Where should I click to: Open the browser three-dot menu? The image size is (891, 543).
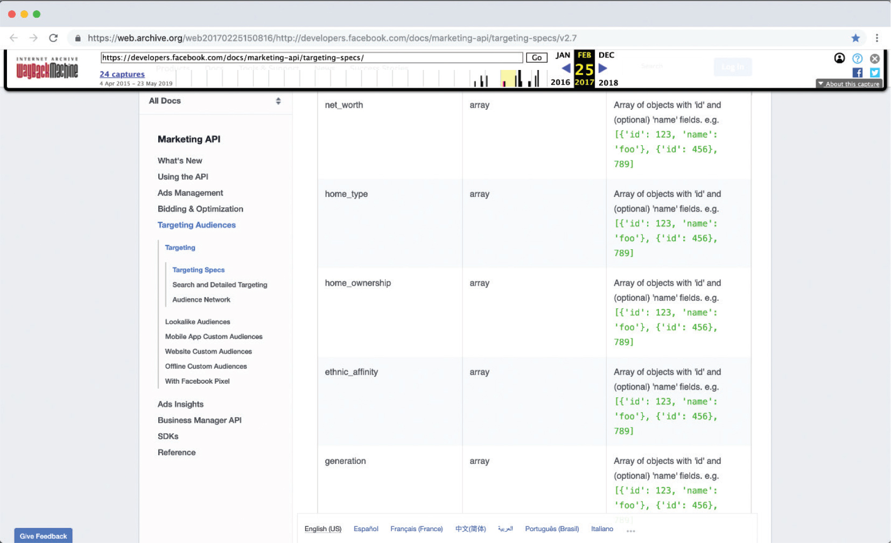(x=877, y=38)
